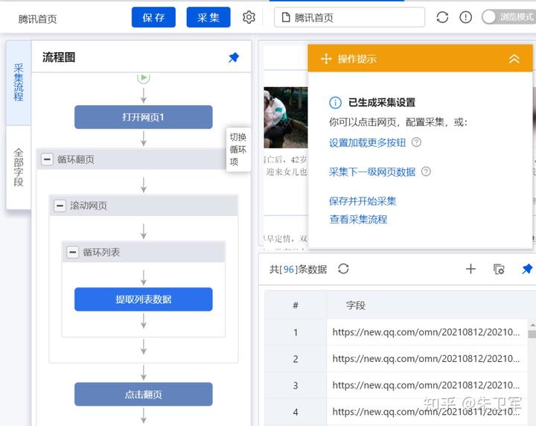
Task: Select the 采集流程 side tab
Action: (19, 83)
